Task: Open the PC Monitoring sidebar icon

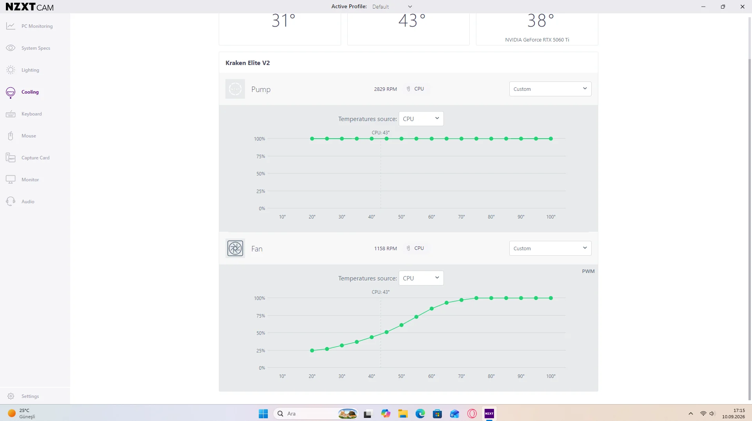Action: click(11, 26)
